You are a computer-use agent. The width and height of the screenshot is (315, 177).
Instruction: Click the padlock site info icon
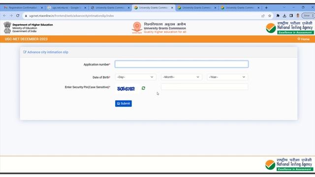26,16
